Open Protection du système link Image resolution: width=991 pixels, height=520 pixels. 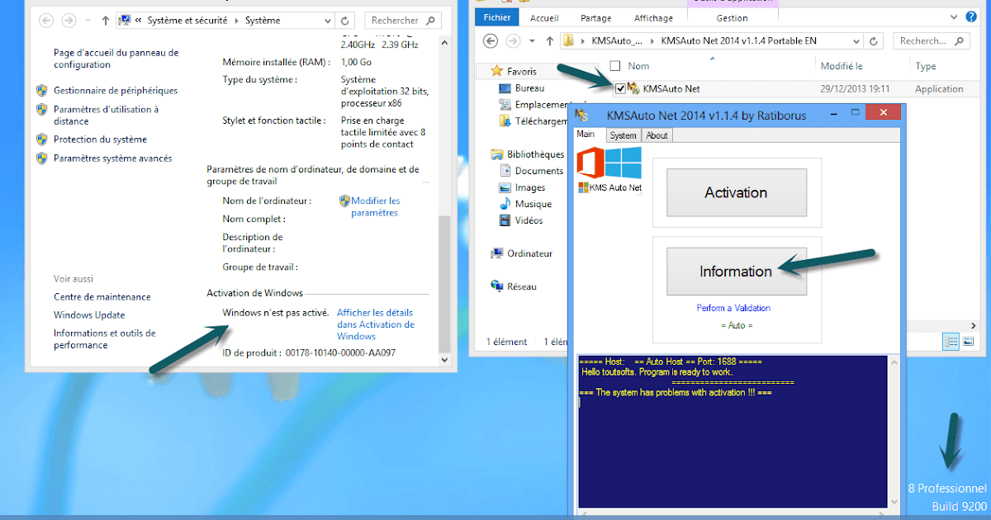[x=100, y=139]
